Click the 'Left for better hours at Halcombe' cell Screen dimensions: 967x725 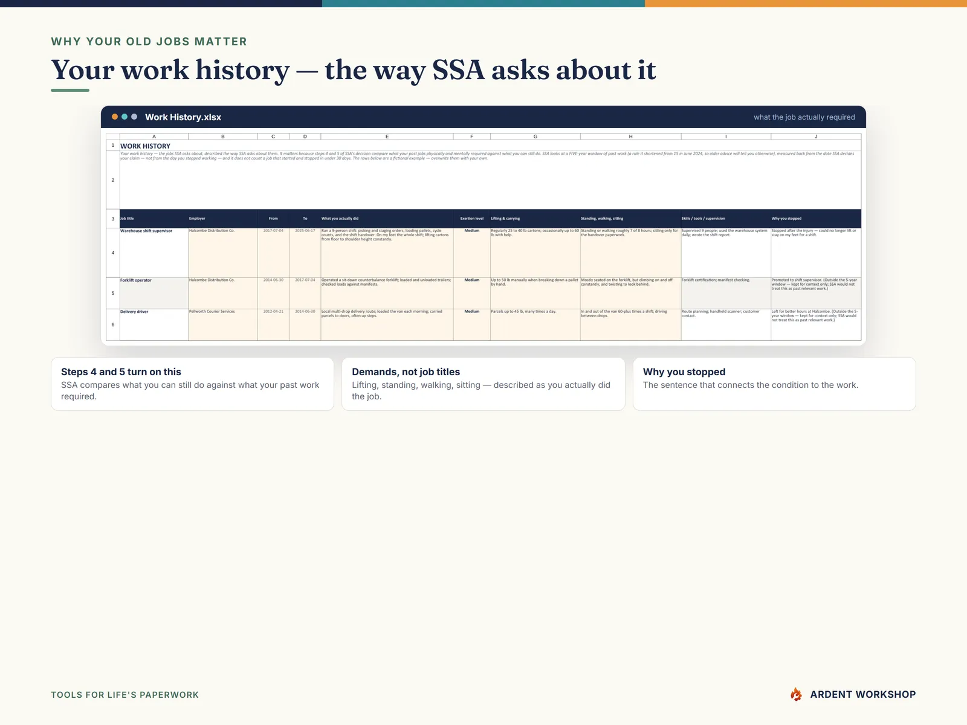tap(816, 324)
